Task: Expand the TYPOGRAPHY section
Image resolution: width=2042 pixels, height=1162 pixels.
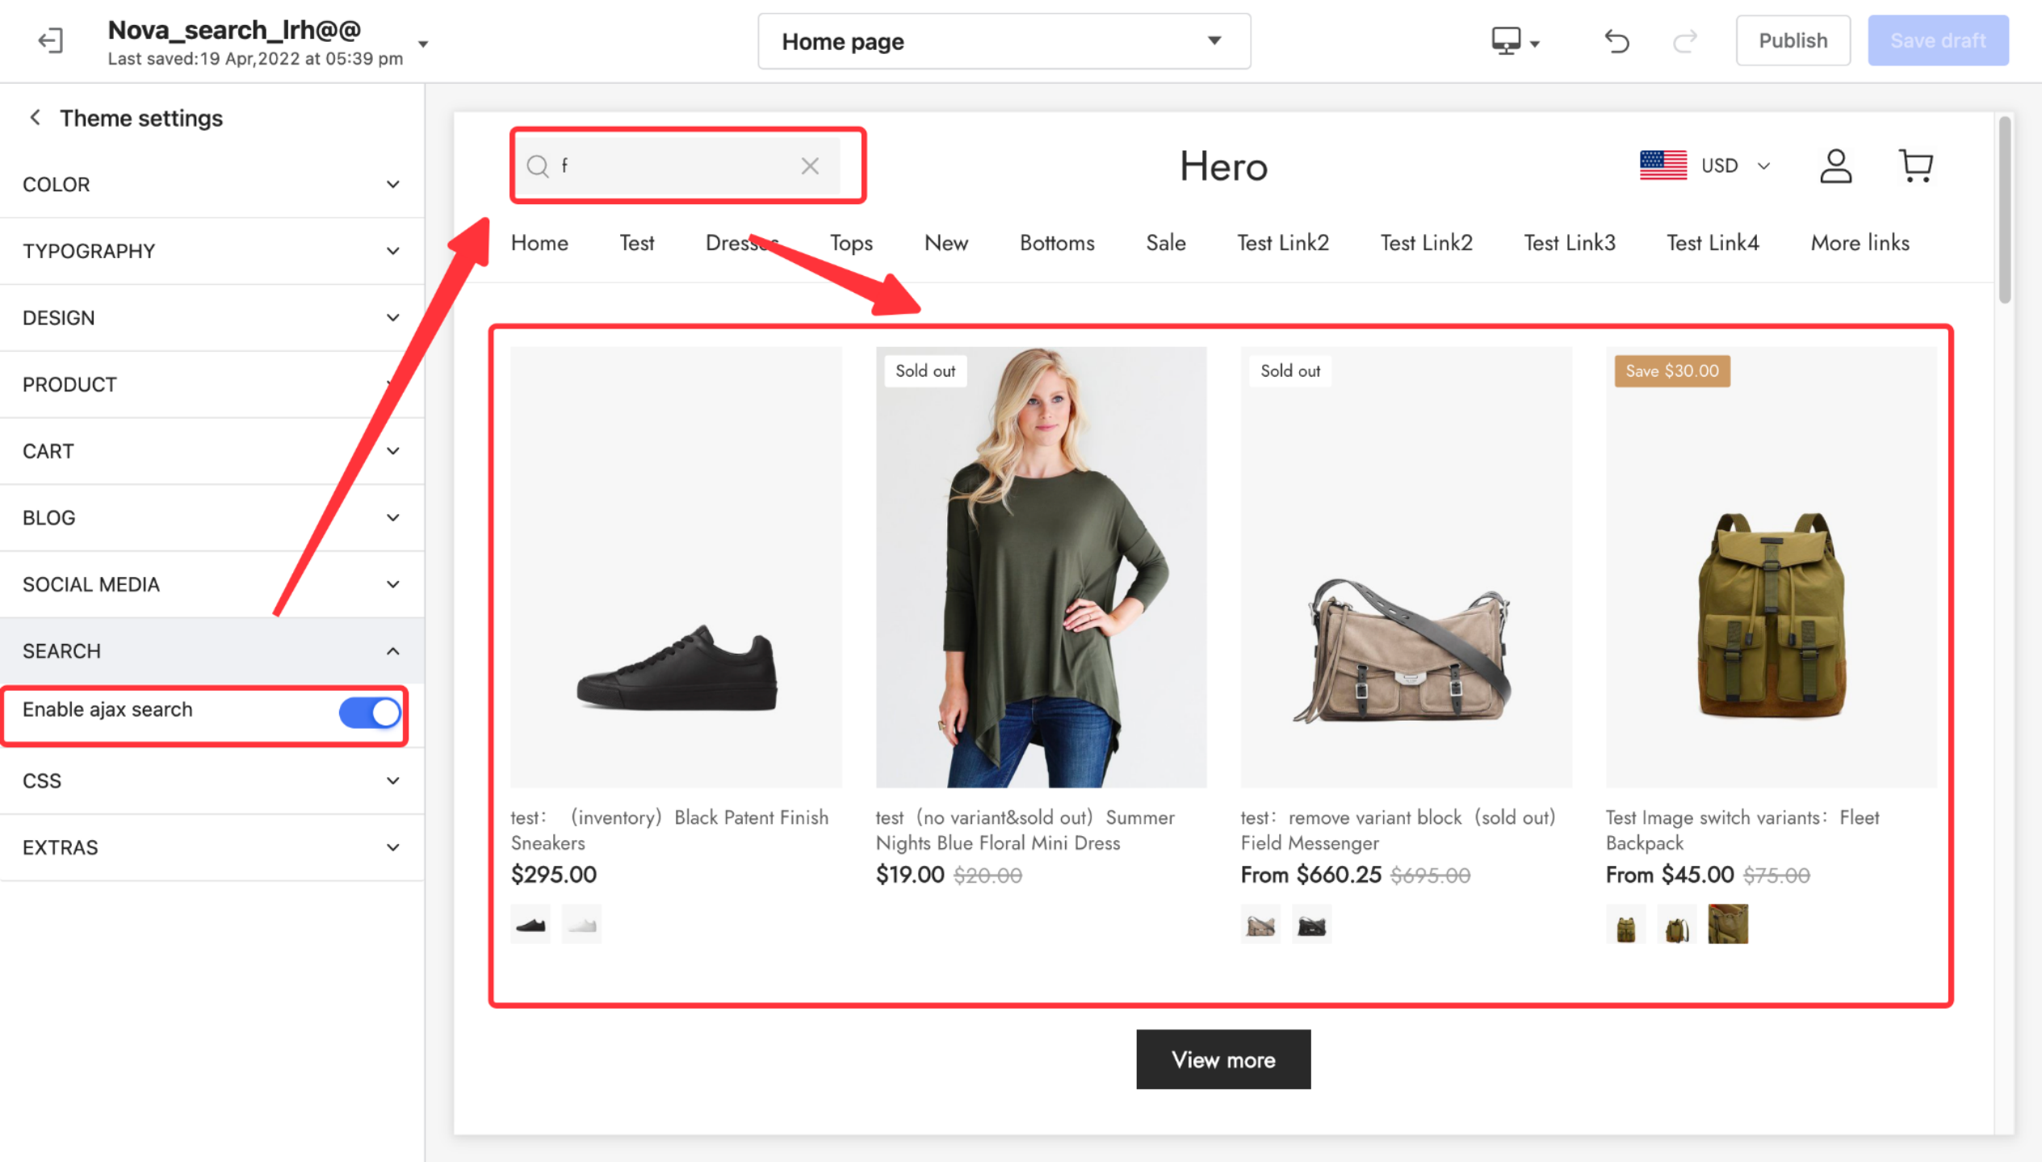Action: click(212, 251)
